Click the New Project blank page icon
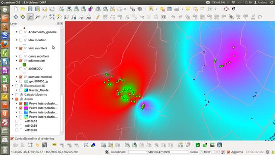Screen dimensions: 275x155 coord(16,9)
